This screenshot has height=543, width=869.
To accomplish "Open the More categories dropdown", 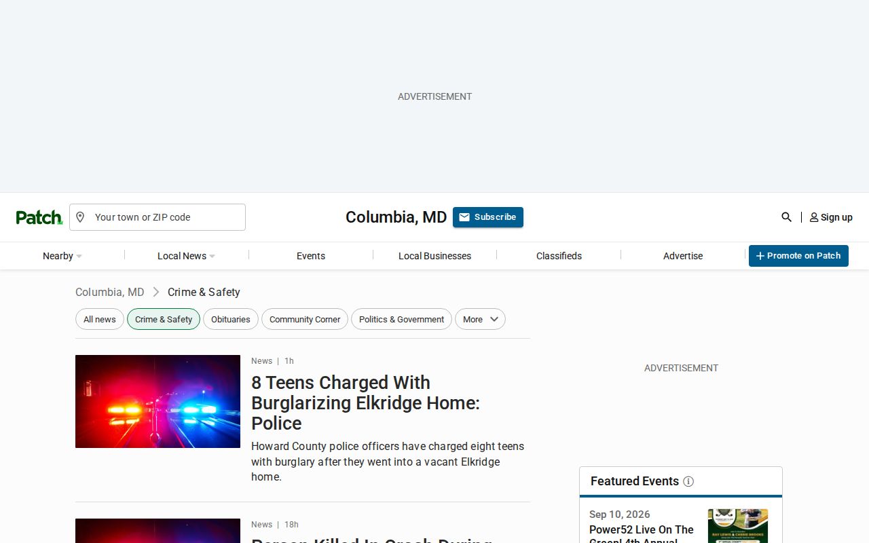I will pos(480,319).
